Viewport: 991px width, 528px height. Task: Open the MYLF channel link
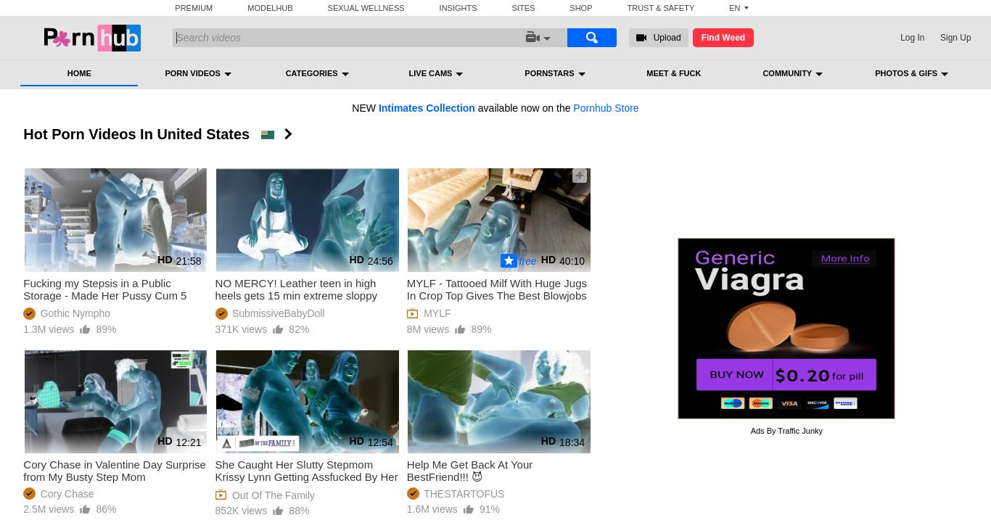click(x=437, y=313)
